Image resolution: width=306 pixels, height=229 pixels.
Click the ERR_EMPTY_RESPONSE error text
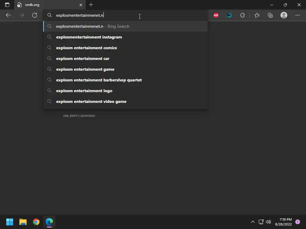click(79, 116)
